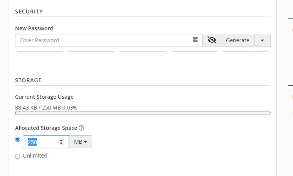Click the New Password field label
293x176 pixels.
point(34,28)
